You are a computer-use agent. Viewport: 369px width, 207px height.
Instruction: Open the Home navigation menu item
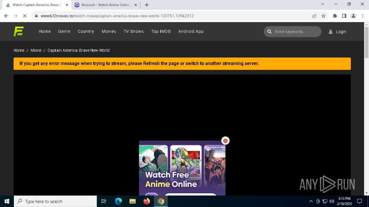[45, 31]
